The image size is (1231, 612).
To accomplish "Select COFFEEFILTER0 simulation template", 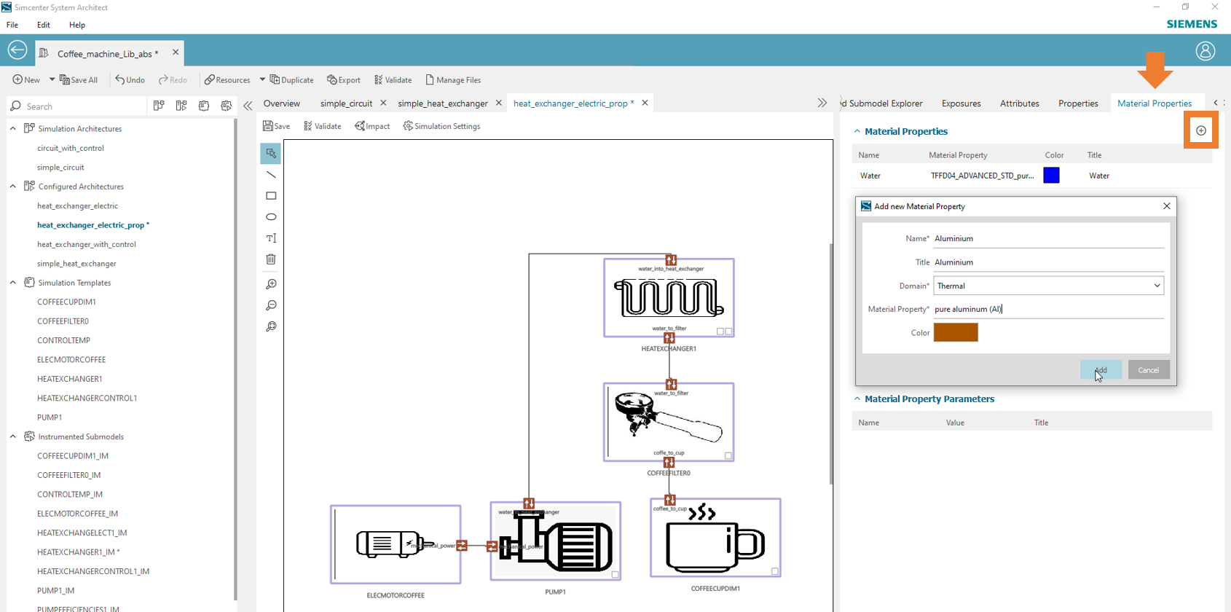I will (63, 321).
